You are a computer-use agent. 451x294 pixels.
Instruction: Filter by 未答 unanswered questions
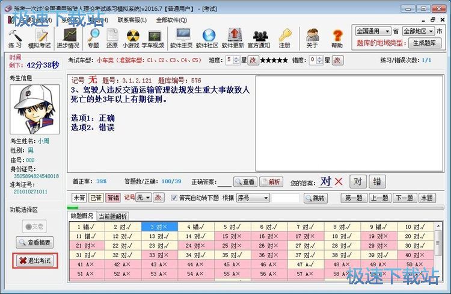[79, 198]
